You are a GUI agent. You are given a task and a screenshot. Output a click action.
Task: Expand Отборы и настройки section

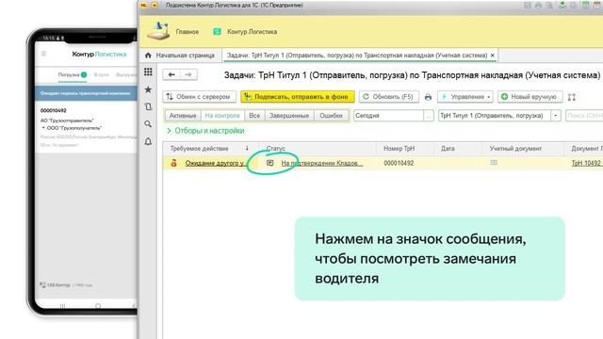coord(205,131)
